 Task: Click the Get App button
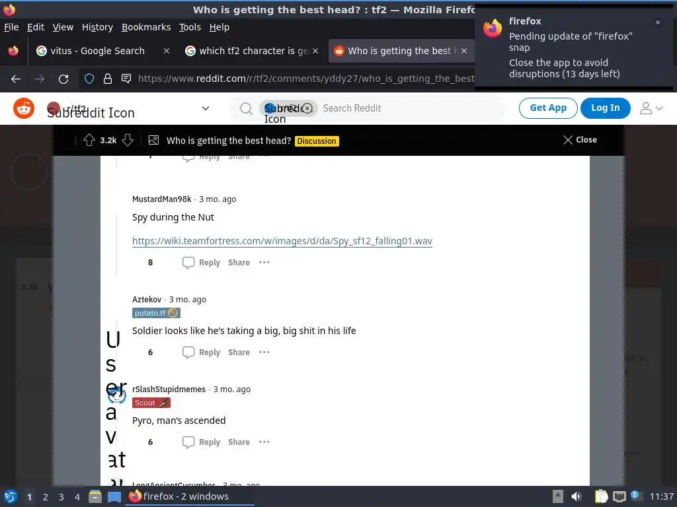pyautogui.click(x=548, y=108)
